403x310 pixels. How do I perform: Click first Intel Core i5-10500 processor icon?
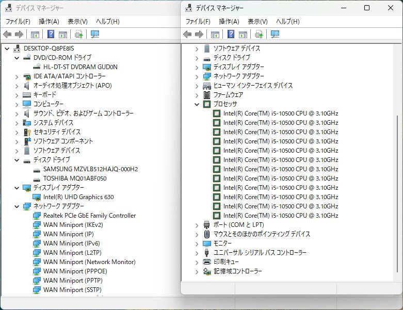pos(217,113)
